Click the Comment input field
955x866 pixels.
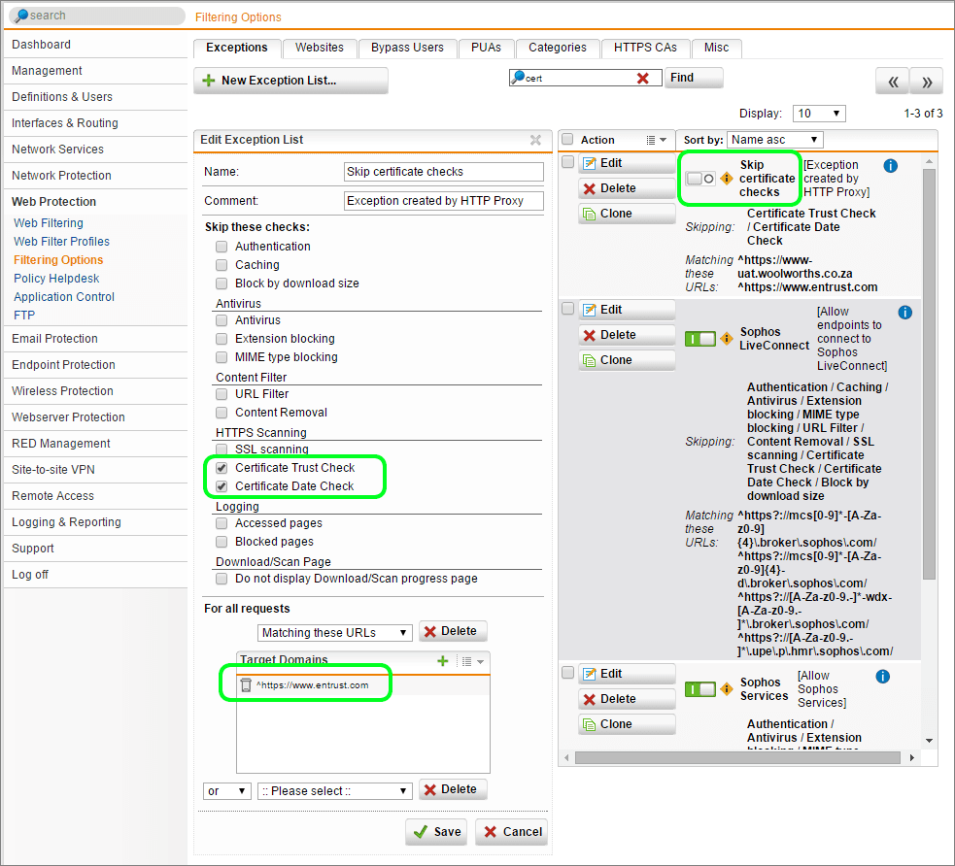pos(443,201)
